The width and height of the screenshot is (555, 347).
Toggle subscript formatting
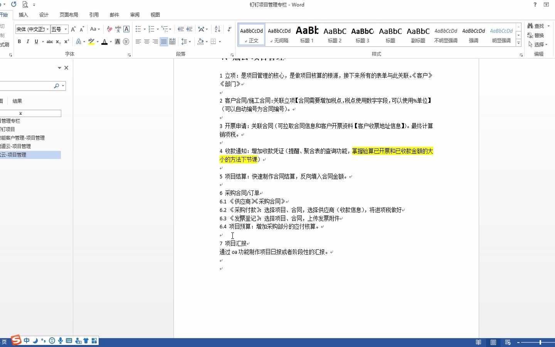(58, 42)
